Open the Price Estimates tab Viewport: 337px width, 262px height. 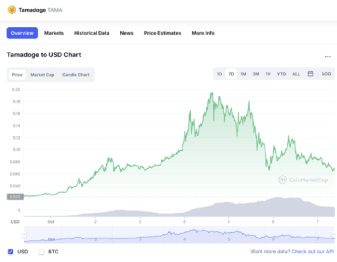click(x=162, y=33)
